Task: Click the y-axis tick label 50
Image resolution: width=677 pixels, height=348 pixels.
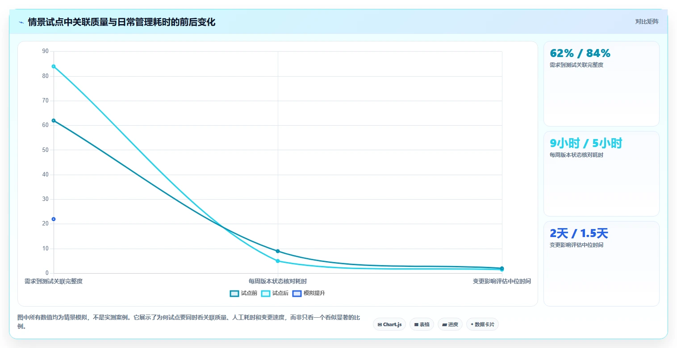Action: (x=45, y=150)
